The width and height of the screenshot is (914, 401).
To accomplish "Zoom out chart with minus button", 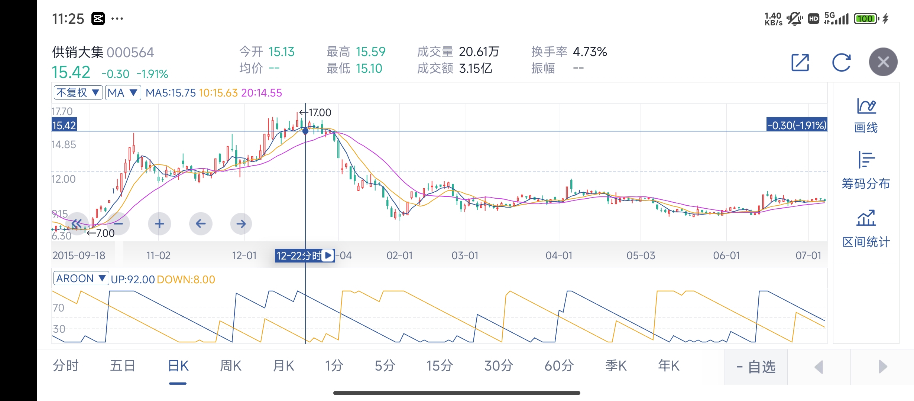I will (x=119, y=224).
